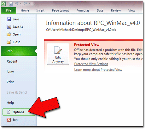Click the open folder icon beside Open
Viewport: 145px width, 129px height.
[9, 34]
